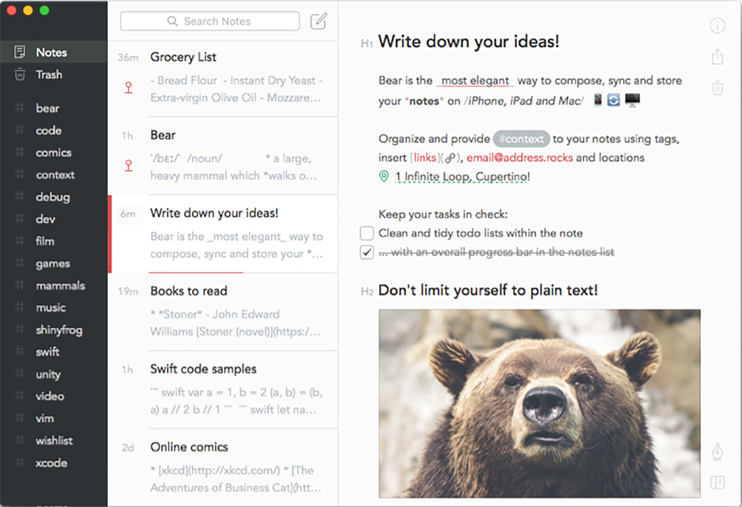Select the vim tag
This screenshot has height=507, width=742.
pos(45,418)
